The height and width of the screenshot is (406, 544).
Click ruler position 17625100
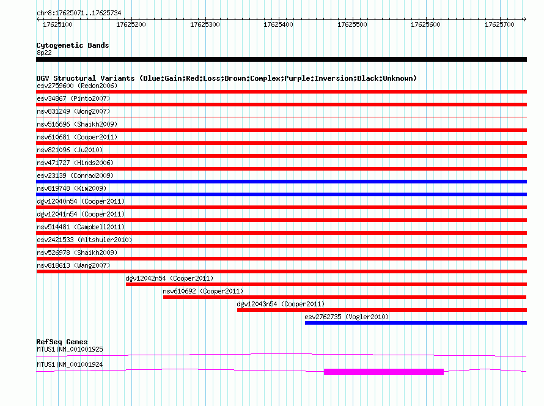click(x=57, y=24)
